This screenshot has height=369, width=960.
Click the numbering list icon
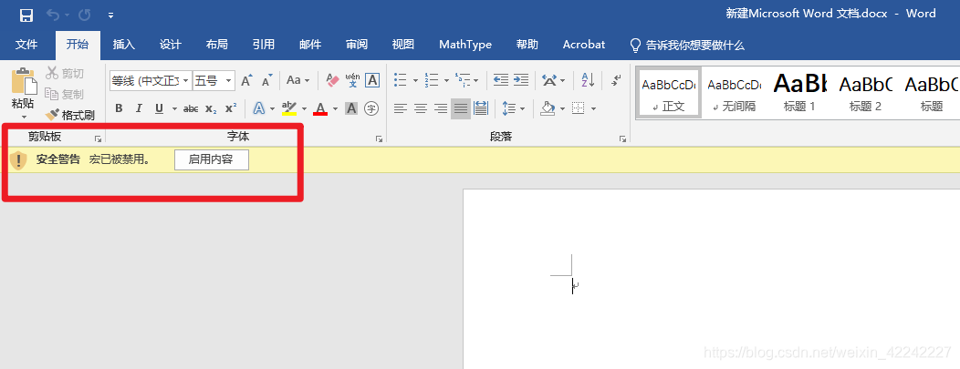tap(432, 80)
